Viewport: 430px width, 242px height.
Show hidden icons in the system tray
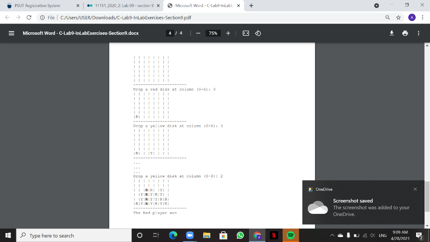pos(331,236)
